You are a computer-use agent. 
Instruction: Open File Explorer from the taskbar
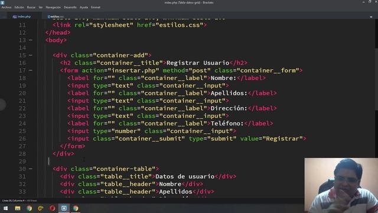point(17,208)
